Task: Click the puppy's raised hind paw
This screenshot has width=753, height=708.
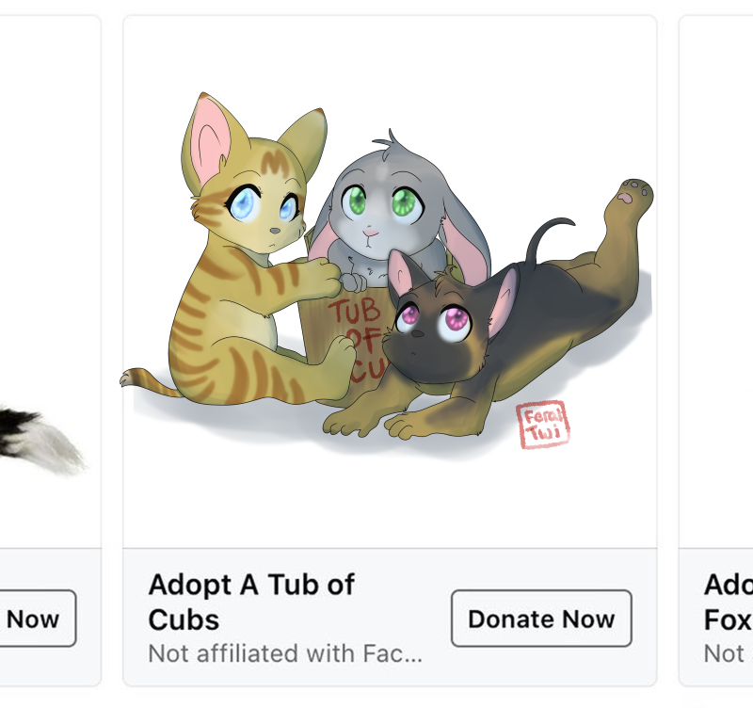Action: pyautogui.click(x=633, y=195)
